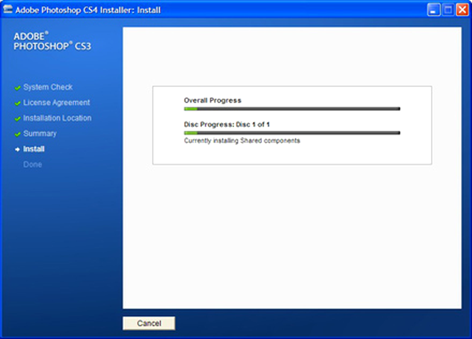Viewport: 472px width, 339px height.
Task: Select the License Agreement step
Action: pos(57,103)
